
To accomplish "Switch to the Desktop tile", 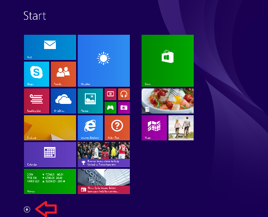I will point(50,128).
